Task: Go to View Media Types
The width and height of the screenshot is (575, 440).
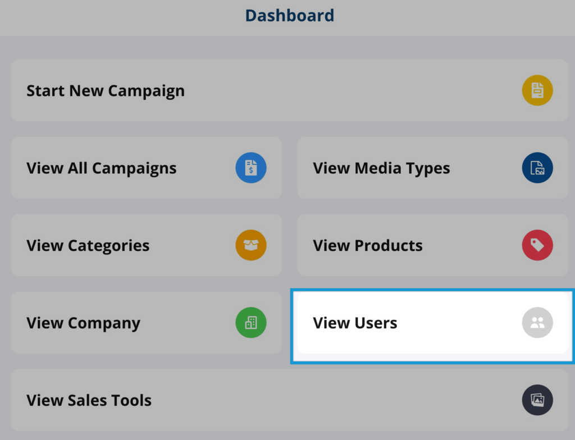Action: pyautogui.click(x=433, y=168)
